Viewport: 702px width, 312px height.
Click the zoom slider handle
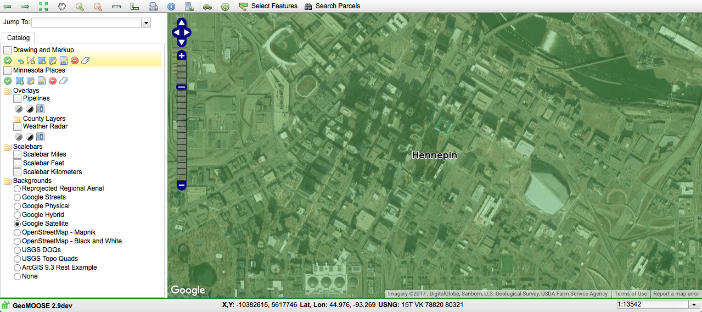[x=182, y=87]
